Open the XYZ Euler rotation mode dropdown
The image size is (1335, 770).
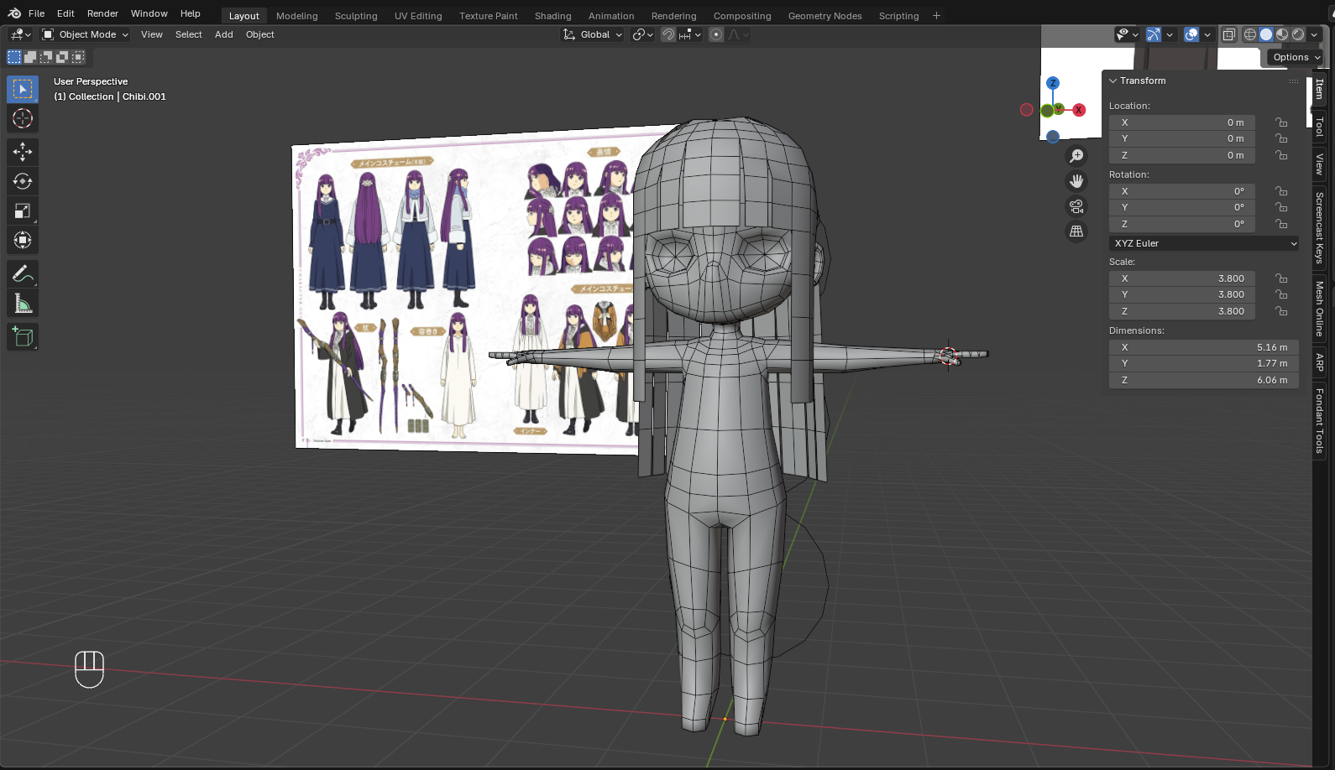pyautogui.click(x=1204, y=243)
